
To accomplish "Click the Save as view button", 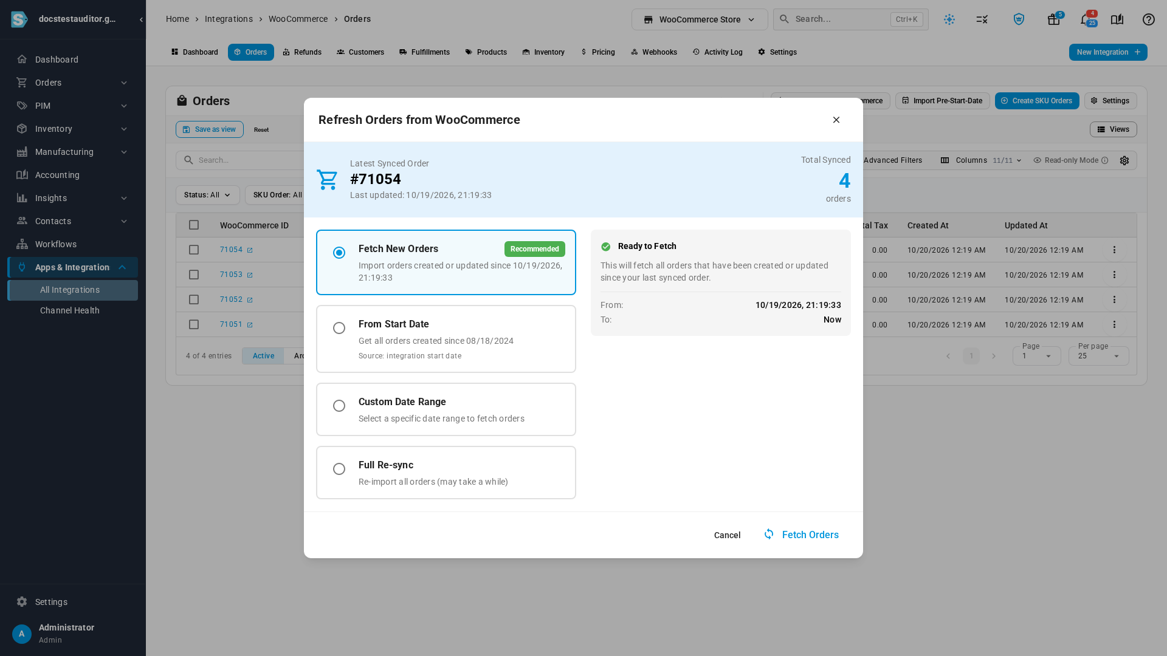I will click(210, 129).
